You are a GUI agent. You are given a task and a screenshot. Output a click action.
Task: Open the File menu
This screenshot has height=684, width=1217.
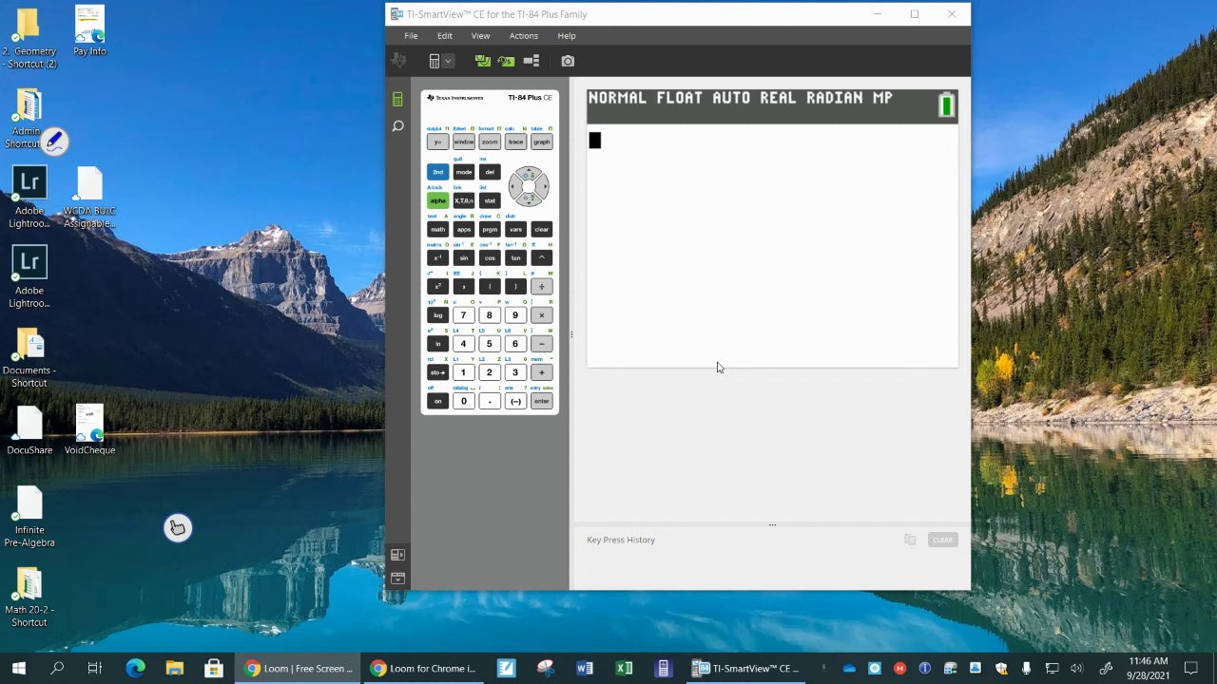[x=411, y=36]
